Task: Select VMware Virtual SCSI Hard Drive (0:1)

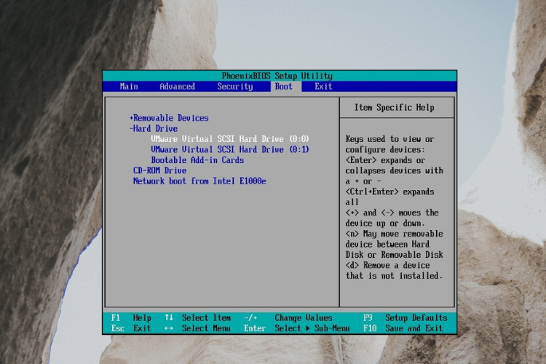Action: 230,149
